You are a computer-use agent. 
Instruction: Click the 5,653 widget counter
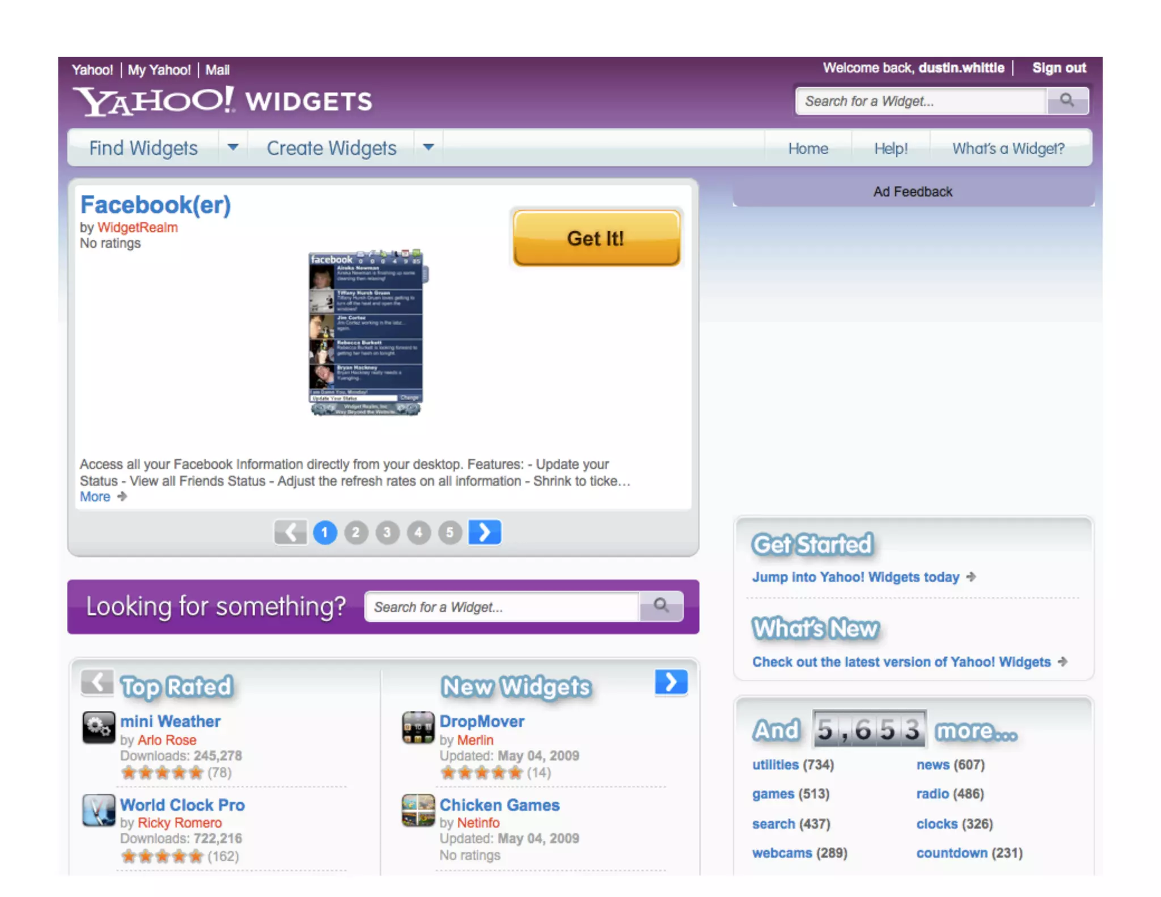[x=868, y=729]
